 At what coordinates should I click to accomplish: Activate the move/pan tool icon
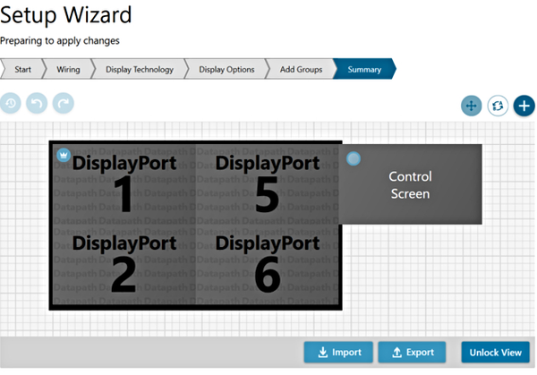pos(472,106)
